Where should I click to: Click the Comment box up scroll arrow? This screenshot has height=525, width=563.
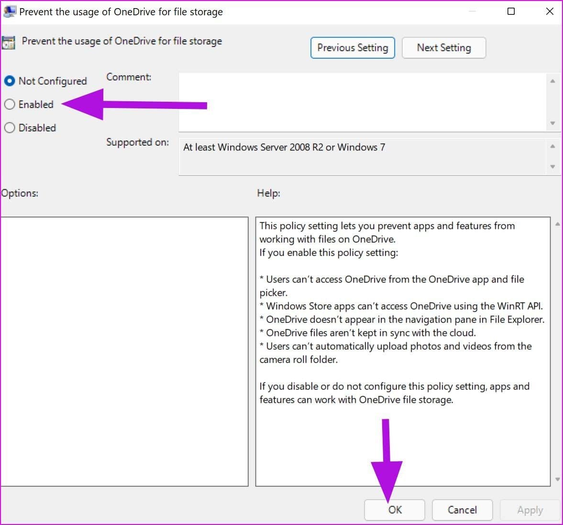tap(552, 81)
